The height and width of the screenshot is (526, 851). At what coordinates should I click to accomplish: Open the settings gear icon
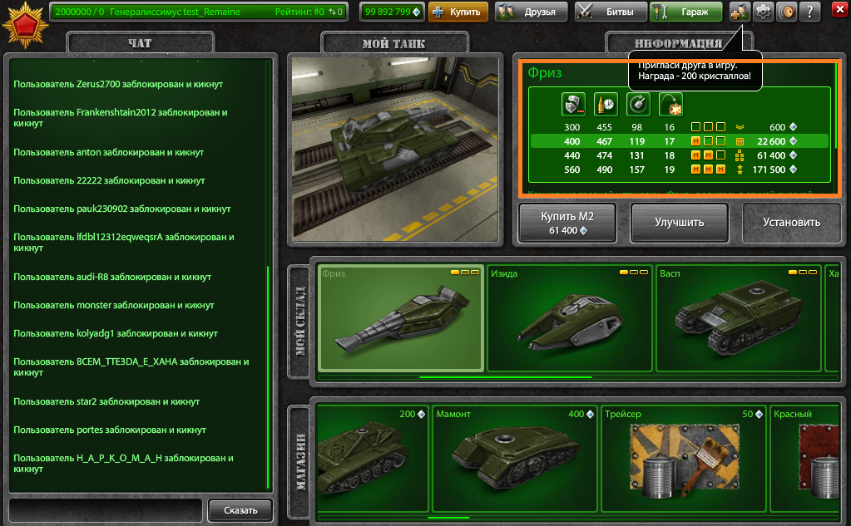coord(764,12)
